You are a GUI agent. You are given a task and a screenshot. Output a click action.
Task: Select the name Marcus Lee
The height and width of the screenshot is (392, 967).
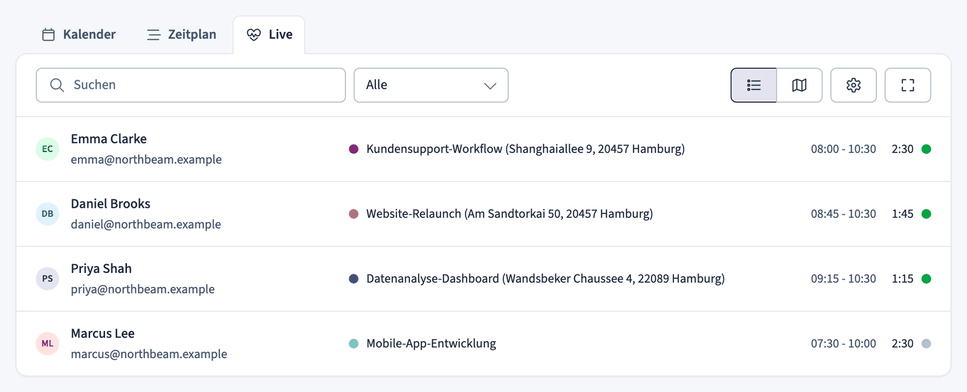[x=103, y=333]
